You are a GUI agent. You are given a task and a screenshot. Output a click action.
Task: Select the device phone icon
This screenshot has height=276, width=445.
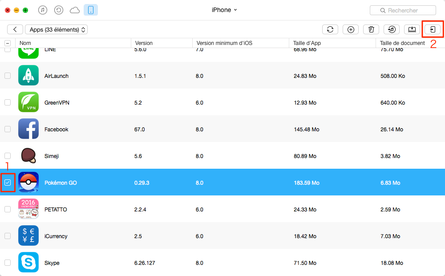[x=91, y=10]
